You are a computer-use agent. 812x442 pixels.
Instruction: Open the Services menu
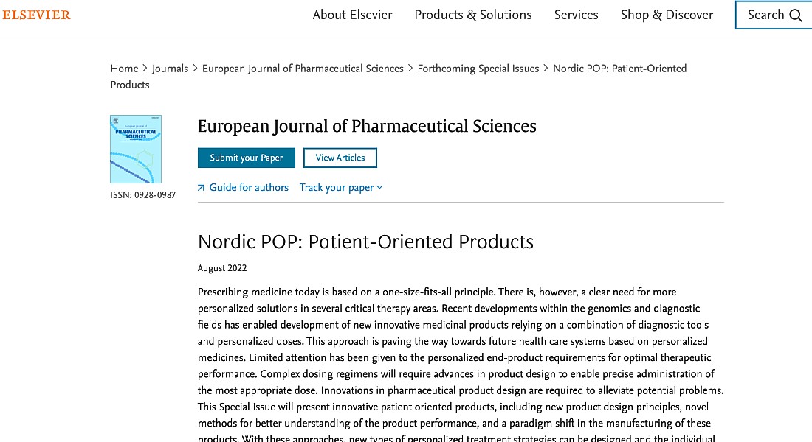click(576, 15)
